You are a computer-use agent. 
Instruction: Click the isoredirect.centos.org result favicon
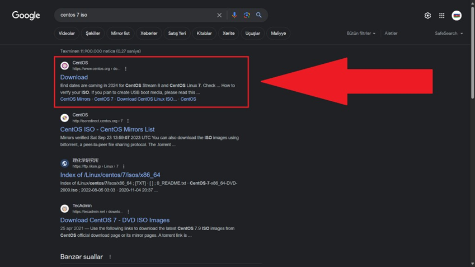click(64, 118)
